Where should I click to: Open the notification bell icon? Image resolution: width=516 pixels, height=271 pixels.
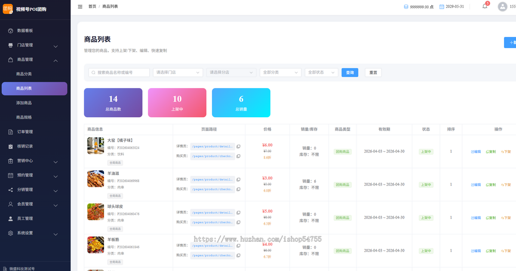485,6
